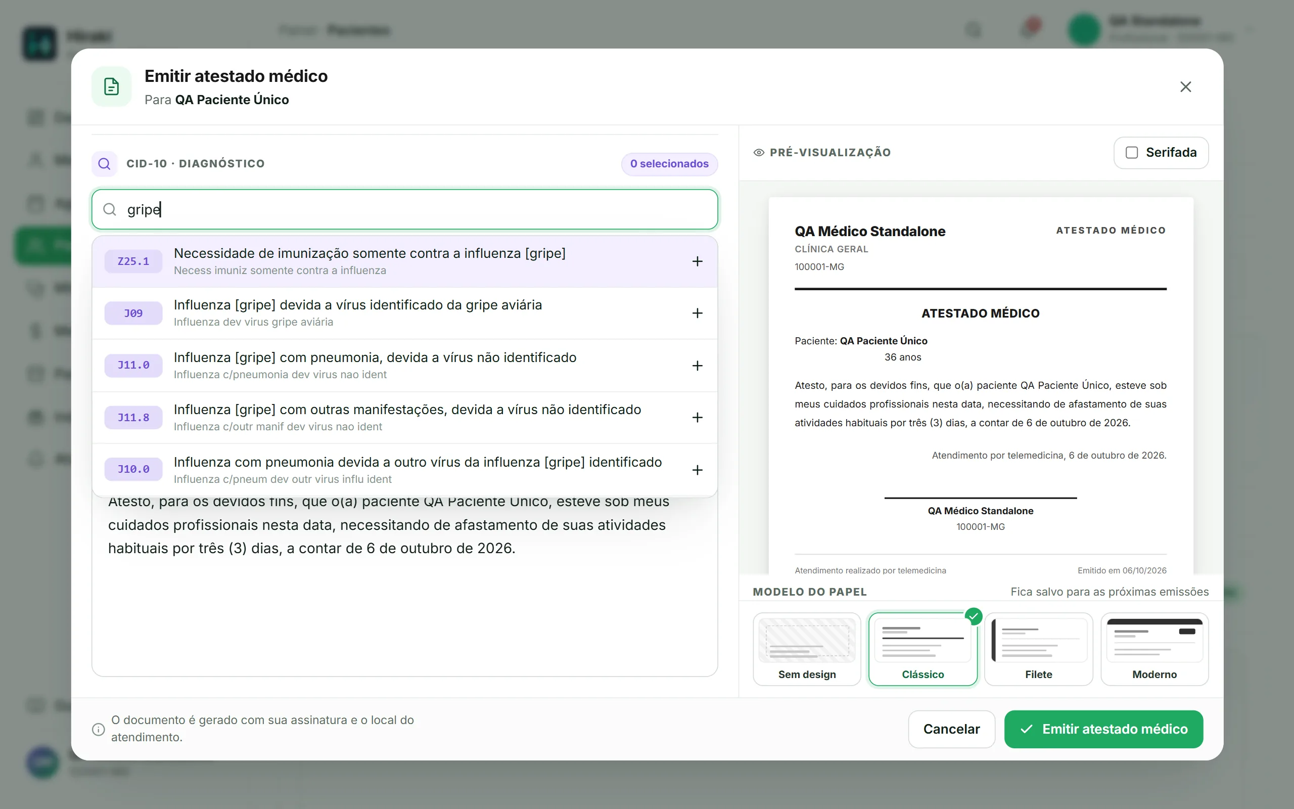The image size is (1294, 809).
Task: Pick the Z25.1 immunization suggestion row
Action: [405, 261]
